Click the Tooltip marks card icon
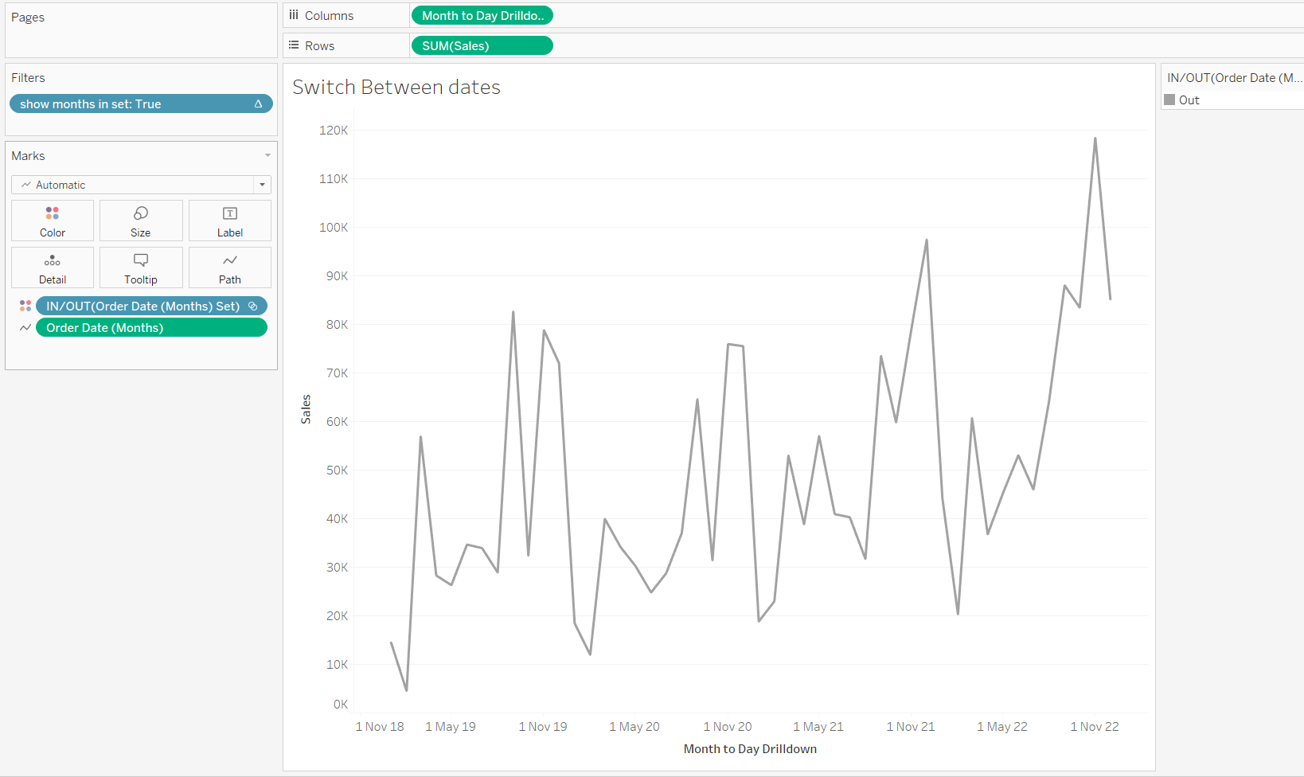Image resolution: width=1304 pixels, height=777 pixels. click(141, 260)
